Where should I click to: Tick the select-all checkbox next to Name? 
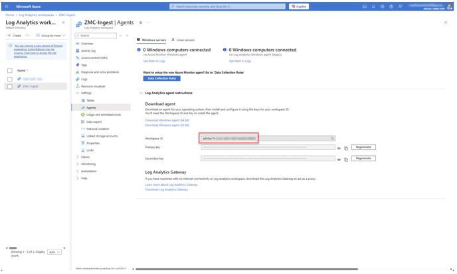[9, 70]
